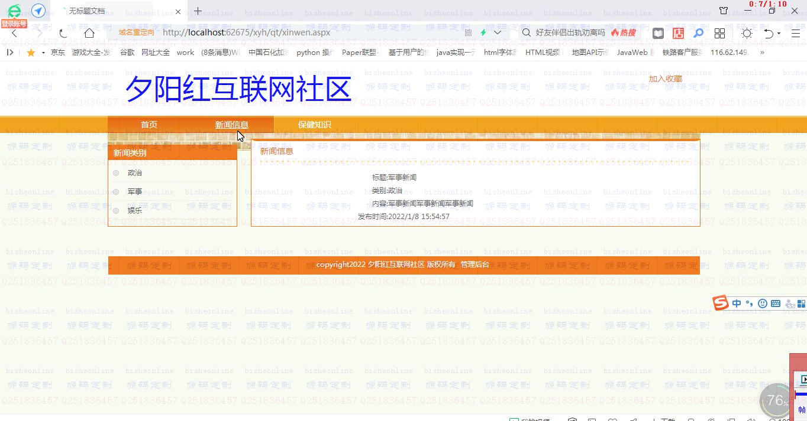The height and width of the screenshot is (421, 807).
Task: Toggle the Sogou punctuation mode icon
Action: tap(750, 303)
